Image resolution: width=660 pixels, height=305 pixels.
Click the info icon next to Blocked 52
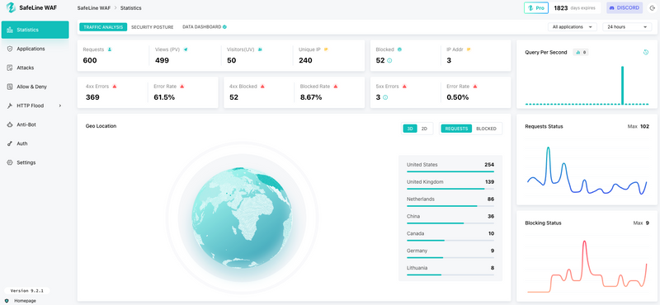tap(389, 60)
